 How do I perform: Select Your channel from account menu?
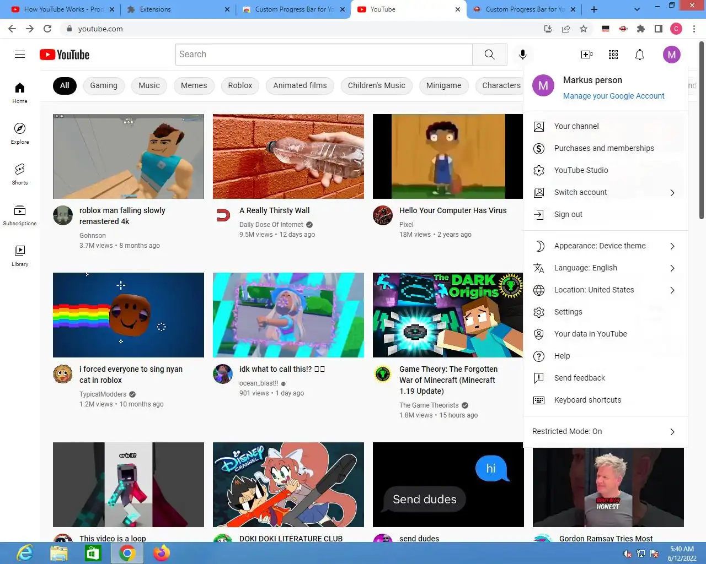[x=605, y=126]
